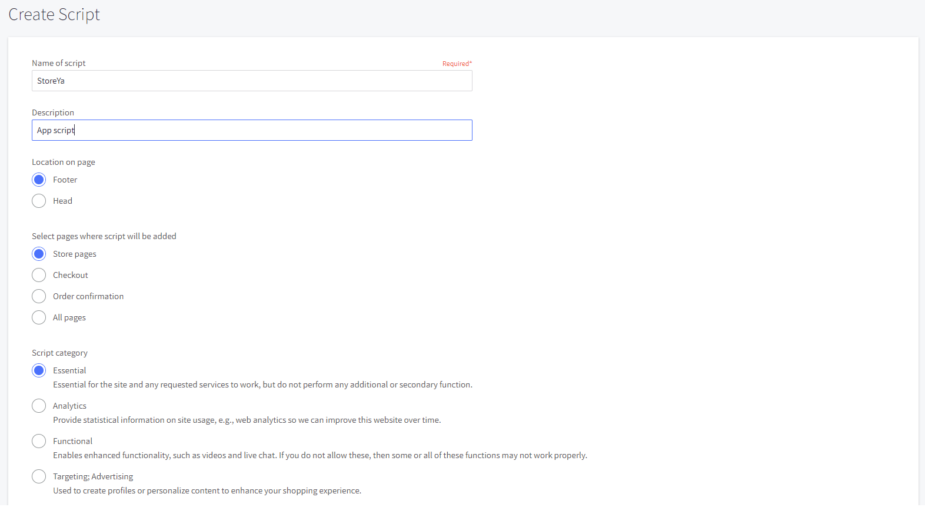
Task: Select the Targeting; Advertising radio button
Action: [39, 476]
